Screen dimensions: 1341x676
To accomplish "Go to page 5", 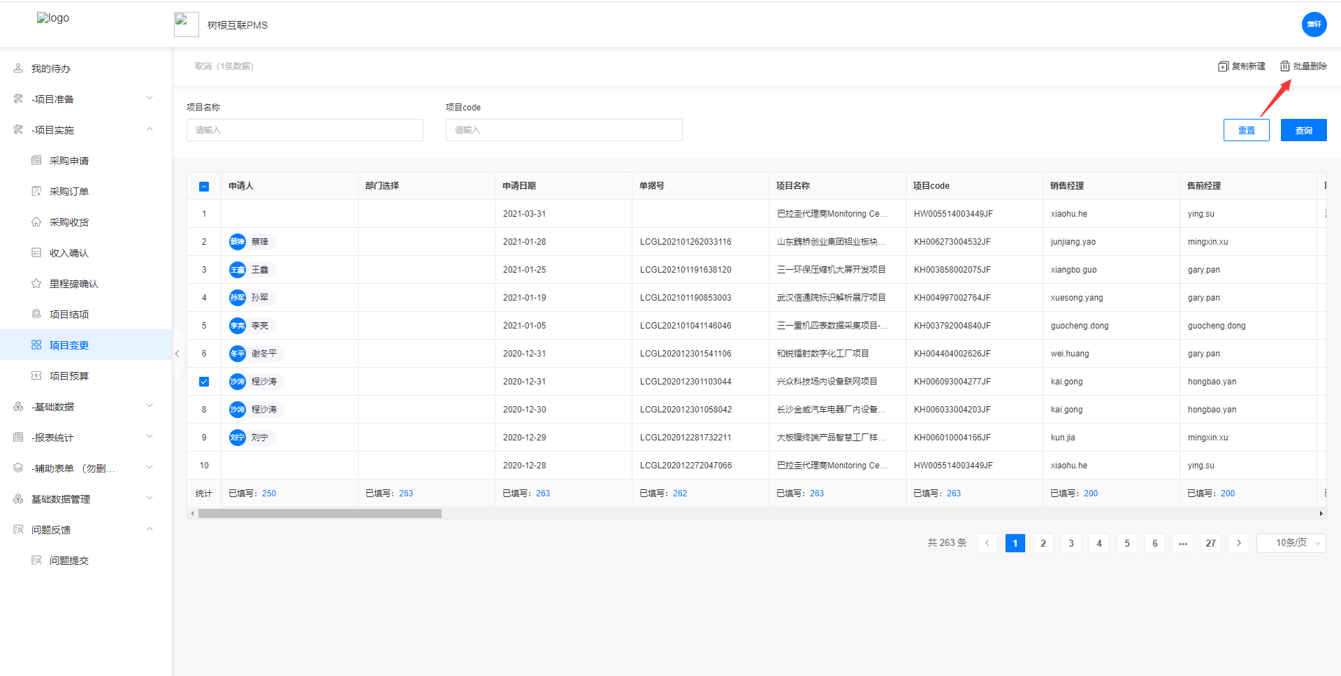I will [1127, 543].
